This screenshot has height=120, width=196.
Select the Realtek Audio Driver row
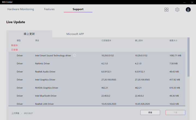97,72
